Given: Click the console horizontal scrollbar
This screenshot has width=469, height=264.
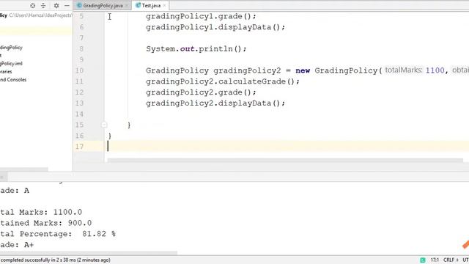Looking at the screenshot, I should (89, 253).
